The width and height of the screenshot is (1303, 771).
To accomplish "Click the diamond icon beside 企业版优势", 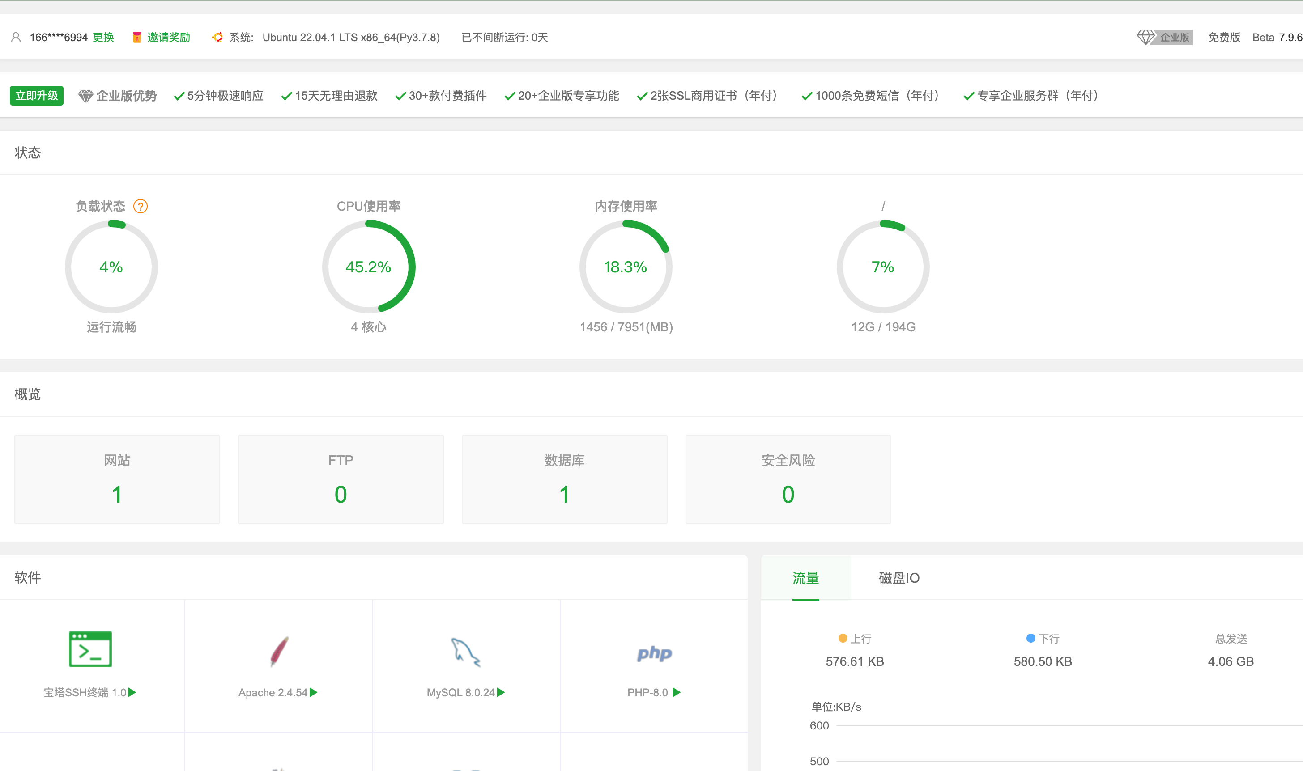I will click(86, 96).
